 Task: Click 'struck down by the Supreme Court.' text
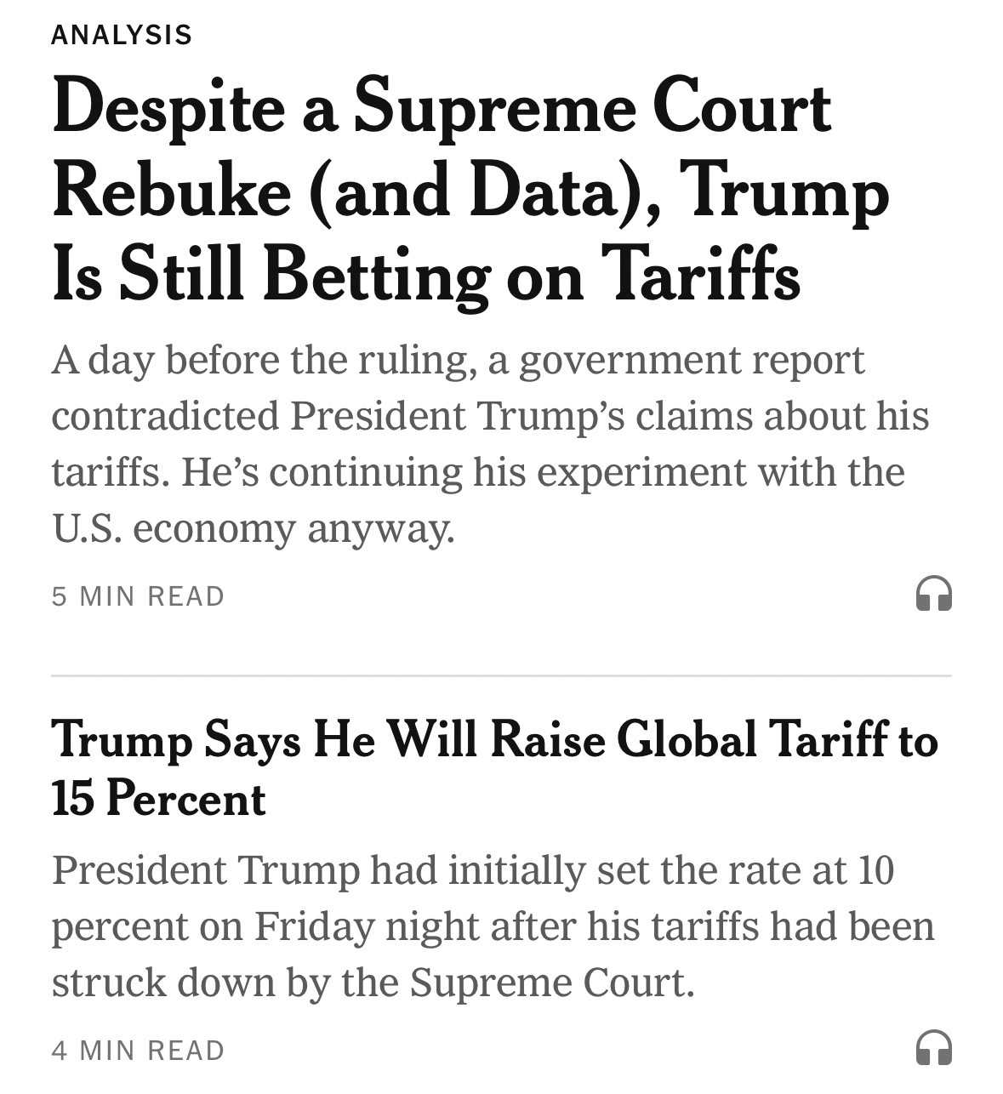(373, 983)
